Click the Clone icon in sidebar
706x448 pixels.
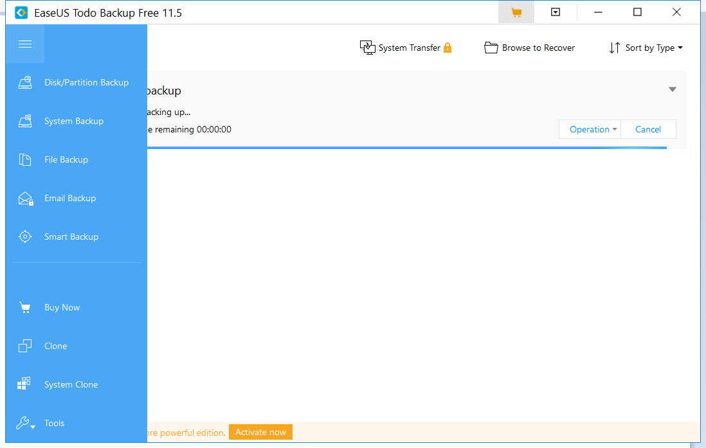point(25,346)
